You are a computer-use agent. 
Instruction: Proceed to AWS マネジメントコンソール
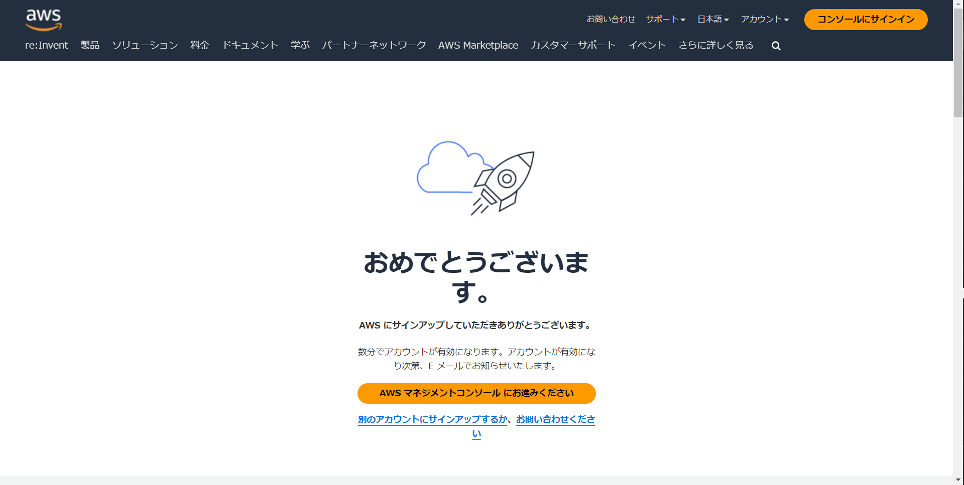coord(476,393)
